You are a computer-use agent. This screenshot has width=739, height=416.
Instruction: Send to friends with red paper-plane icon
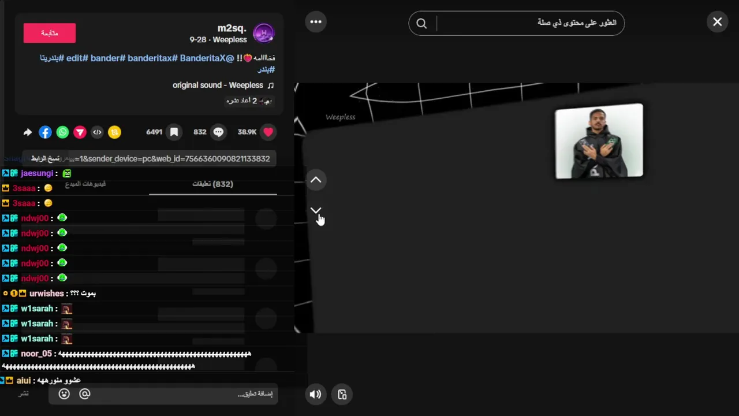[80, 132]
